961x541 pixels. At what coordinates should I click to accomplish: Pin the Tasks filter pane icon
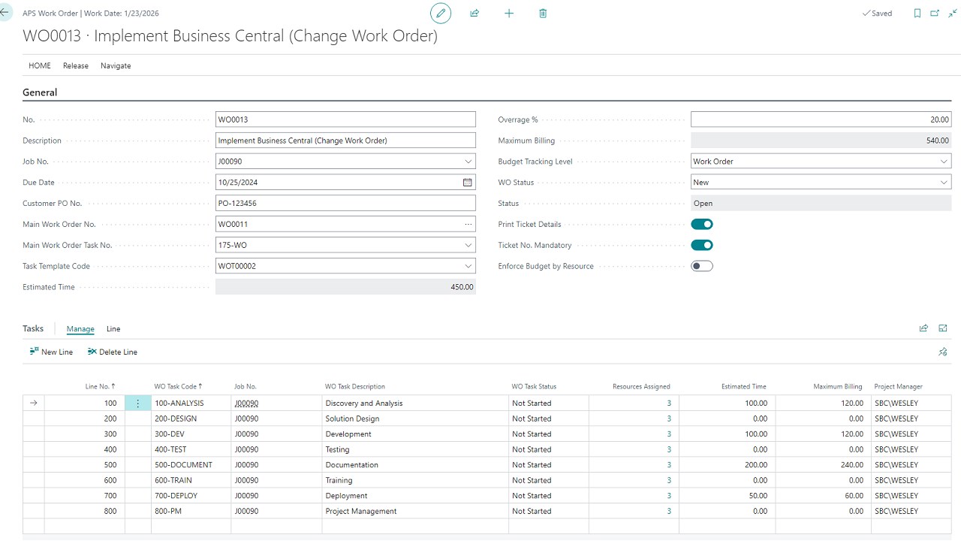[x=943, y=352]
